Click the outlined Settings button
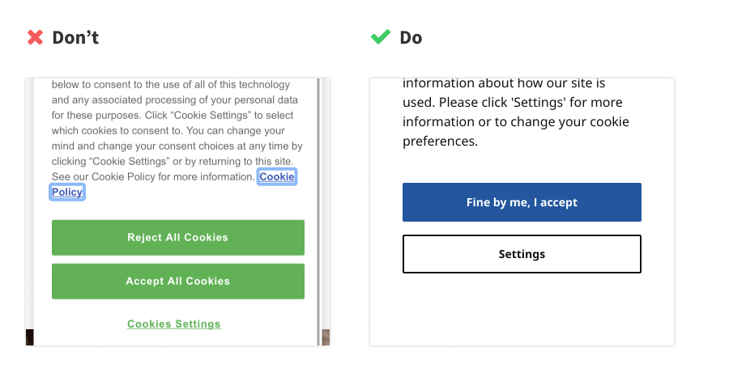 pos(522,254)
